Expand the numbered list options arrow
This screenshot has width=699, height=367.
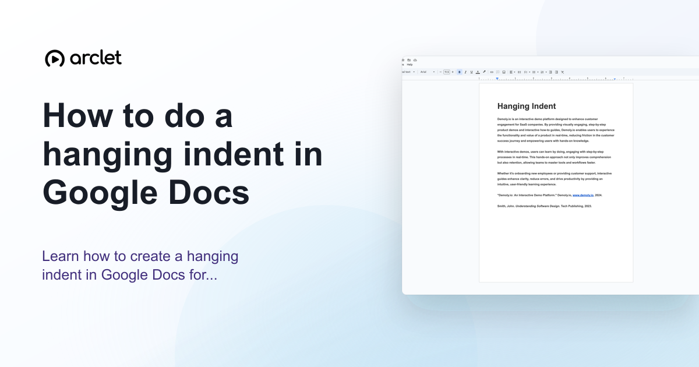(x=546, y=72)
